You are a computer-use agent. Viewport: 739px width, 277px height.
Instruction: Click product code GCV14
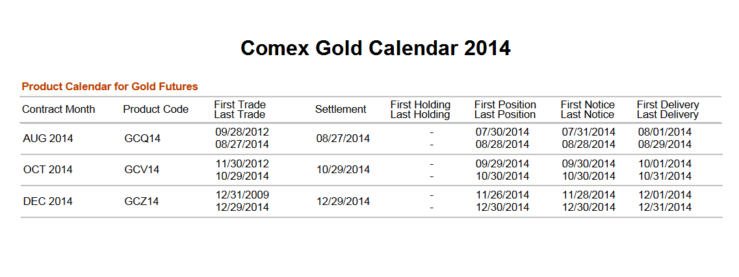tap(142, 170)
